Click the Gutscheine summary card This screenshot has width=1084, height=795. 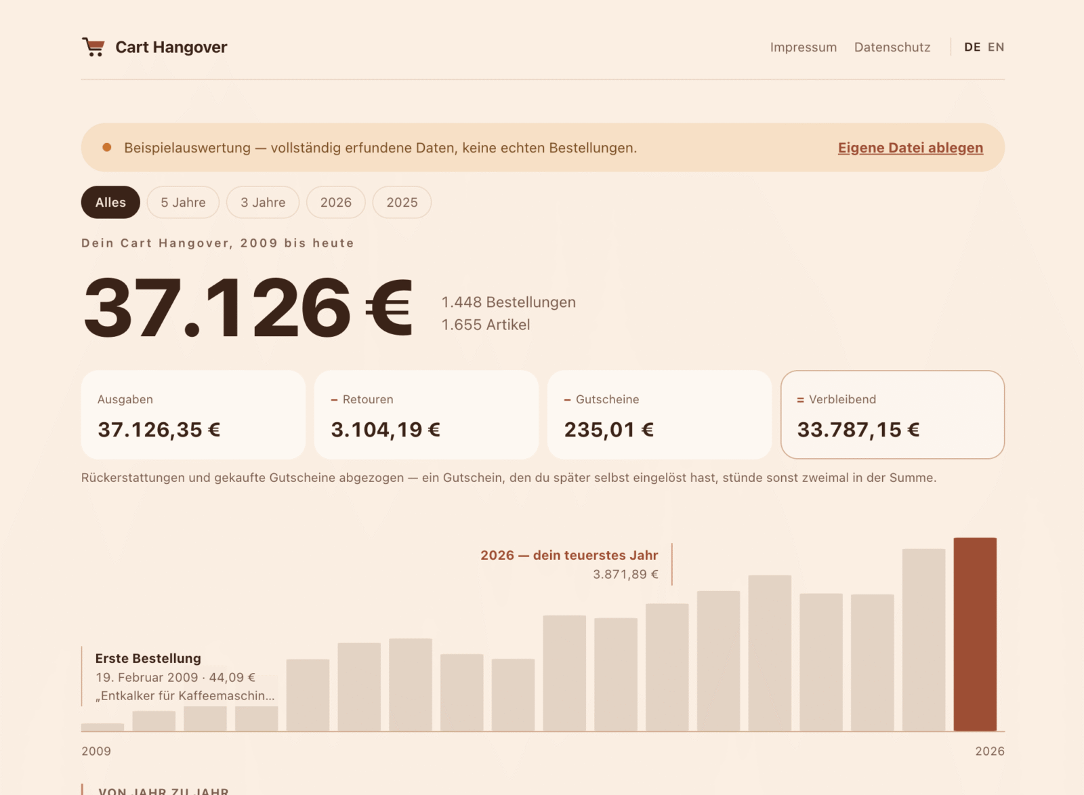tap(659, 415)
